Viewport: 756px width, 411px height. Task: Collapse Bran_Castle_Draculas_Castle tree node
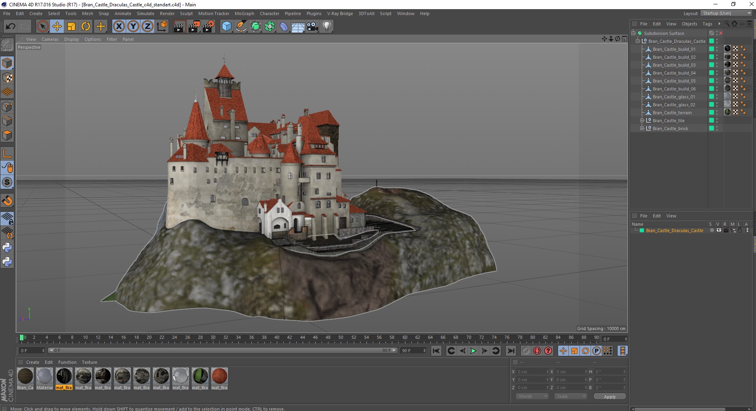click(638, 41)
